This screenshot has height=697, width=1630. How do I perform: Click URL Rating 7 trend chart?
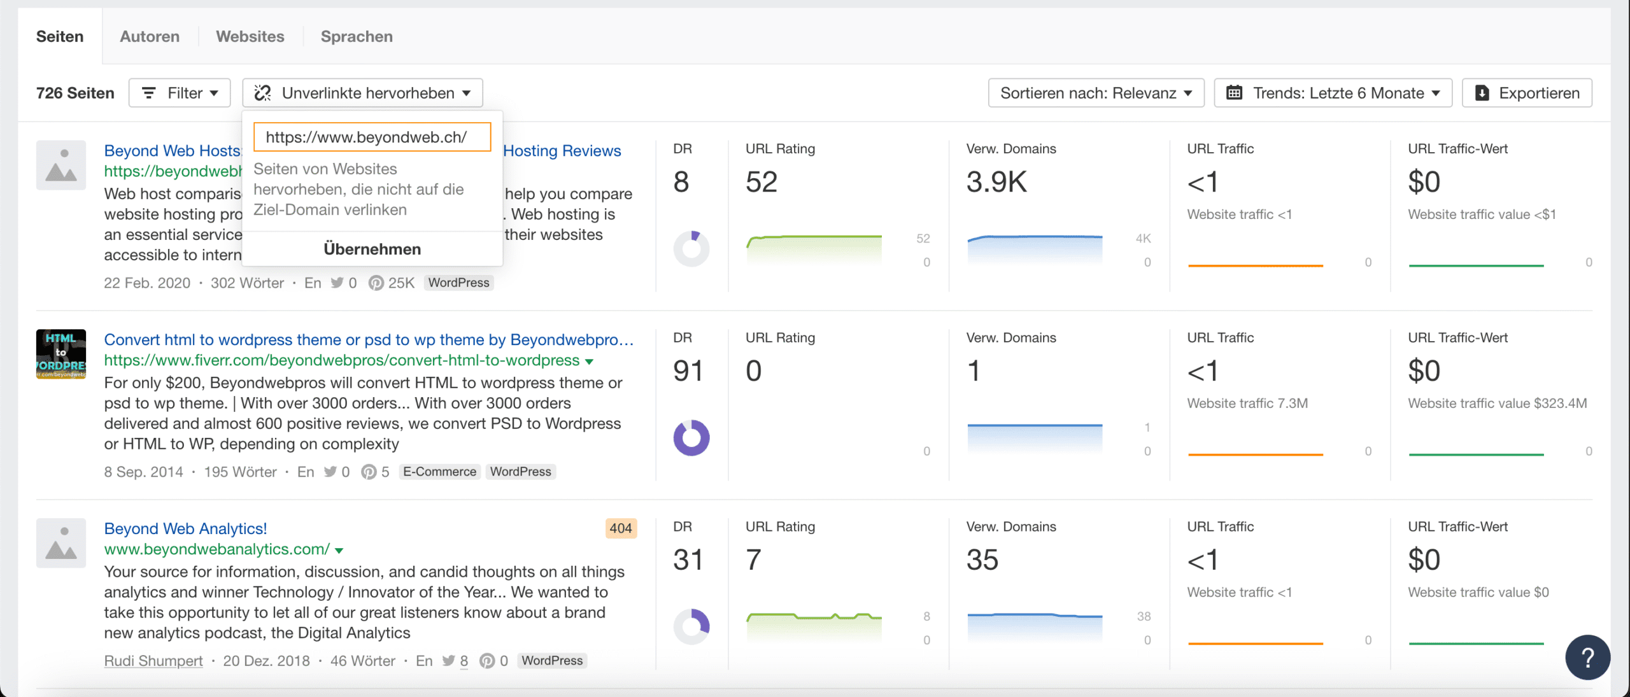coord(814,628)
